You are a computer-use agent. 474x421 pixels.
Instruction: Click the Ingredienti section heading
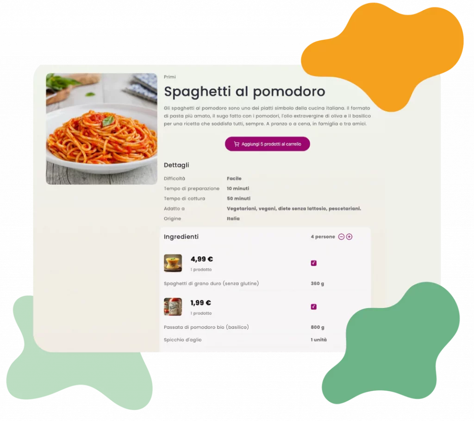pos(181,237)
